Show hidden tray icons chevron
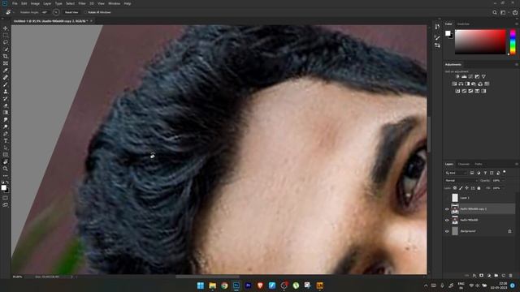 point(426,286)
